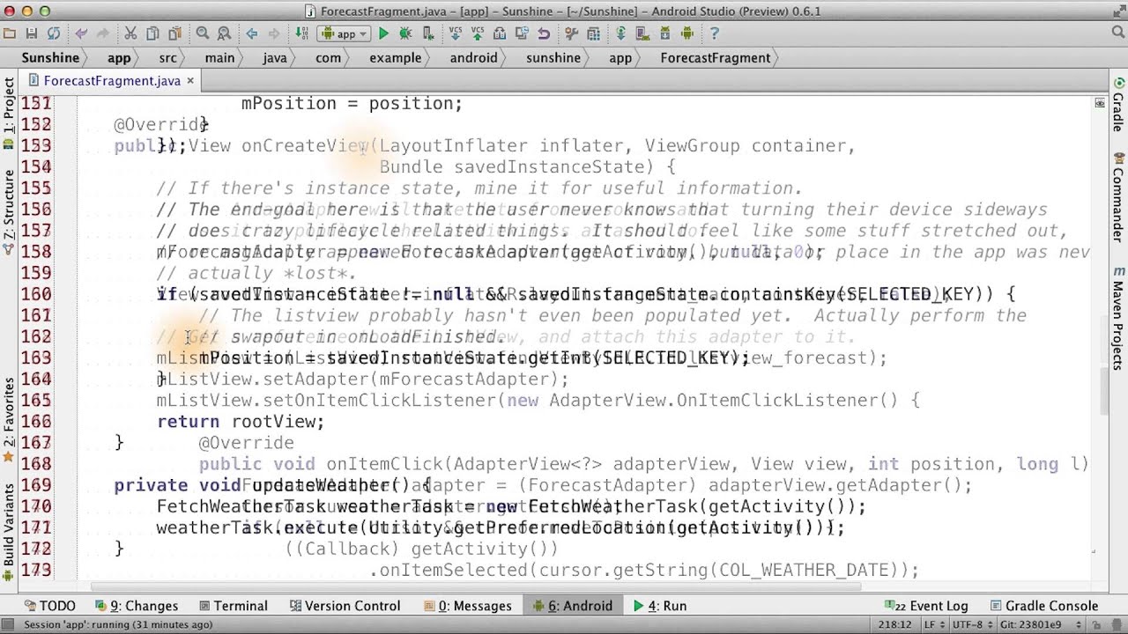Click the com breadcrumb

tap(328, 58)
